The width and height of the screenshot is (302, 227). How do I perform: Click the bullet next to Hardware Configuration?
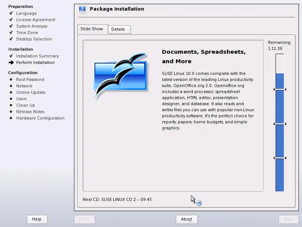[x=11, y=118]
